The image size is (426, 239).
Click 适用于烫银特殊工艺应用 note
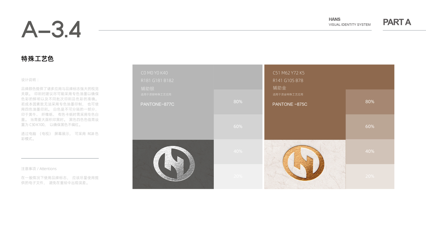point(156,94)
